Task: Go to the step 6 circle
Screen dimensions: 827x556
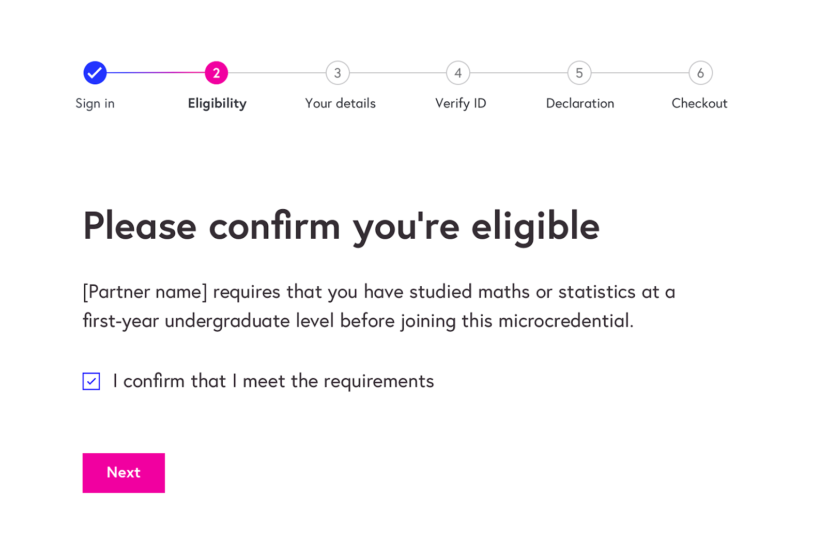Action: (700, 73)
